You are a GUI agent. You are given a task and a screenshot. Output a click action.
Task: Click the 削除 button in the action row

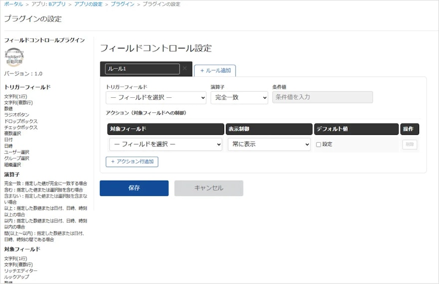pyautogui.click(x=410, y=145)
